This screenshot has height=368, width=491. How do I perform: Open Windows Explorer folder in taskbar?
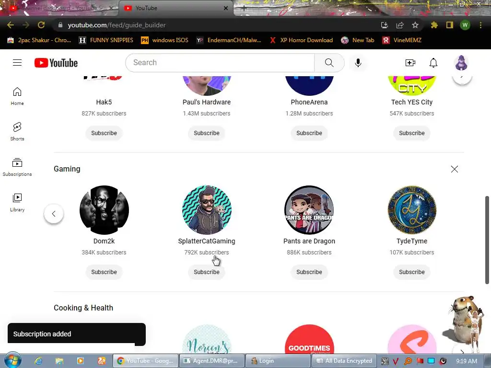point(59,361)
